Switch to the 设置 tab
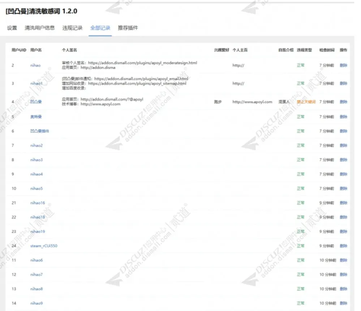The height and width of the screenshot is (311, 361). (12, 27)
